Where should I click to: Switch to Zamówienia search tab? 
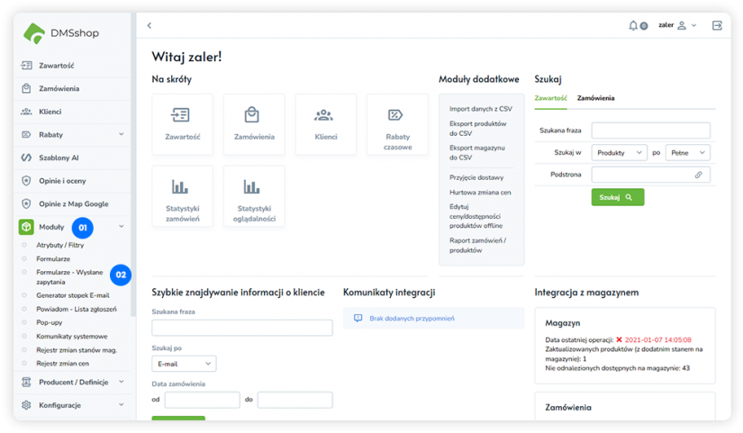tap(595, 97)
